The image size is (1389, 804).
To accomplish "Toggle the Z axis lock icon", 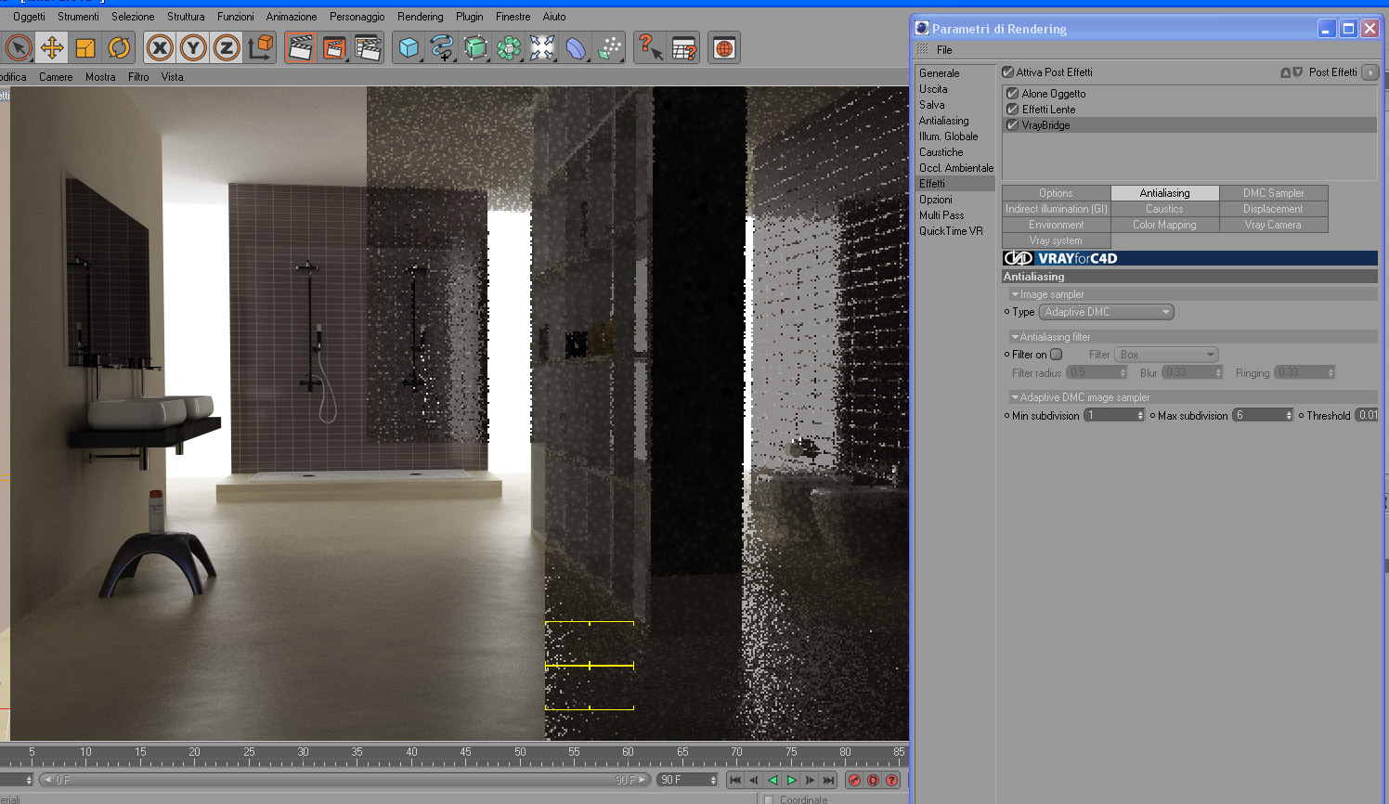I will click(x=227, y=47).
